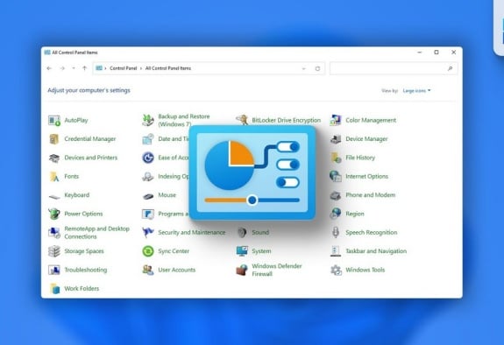Screen dimensions: 504x345
Task: Open the View by Large icons dropdown
Action: click(x=416, y=91)
